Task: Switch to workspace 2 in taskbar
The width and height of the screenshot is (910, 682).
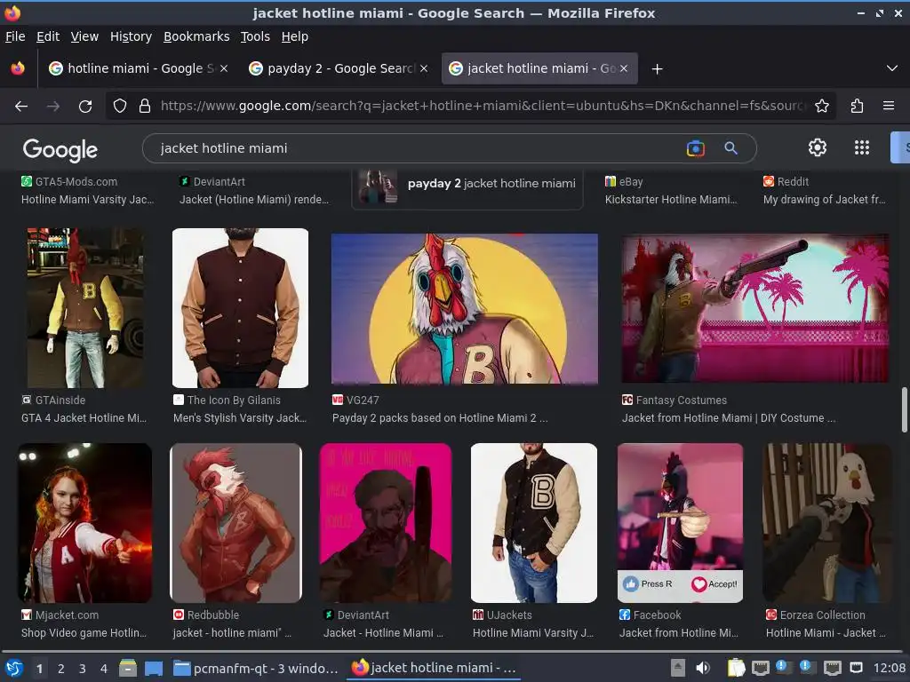Action: pos(61,669)
